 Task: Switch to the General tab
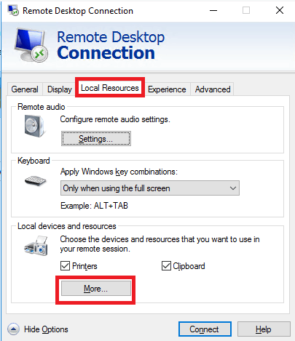(25, 89)
